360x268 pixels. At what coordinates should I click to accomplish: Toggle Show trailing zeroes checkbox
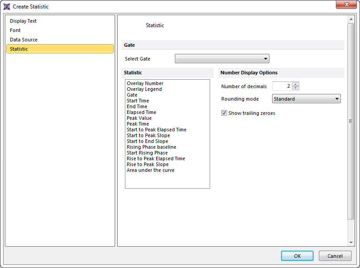coord(224,113)
